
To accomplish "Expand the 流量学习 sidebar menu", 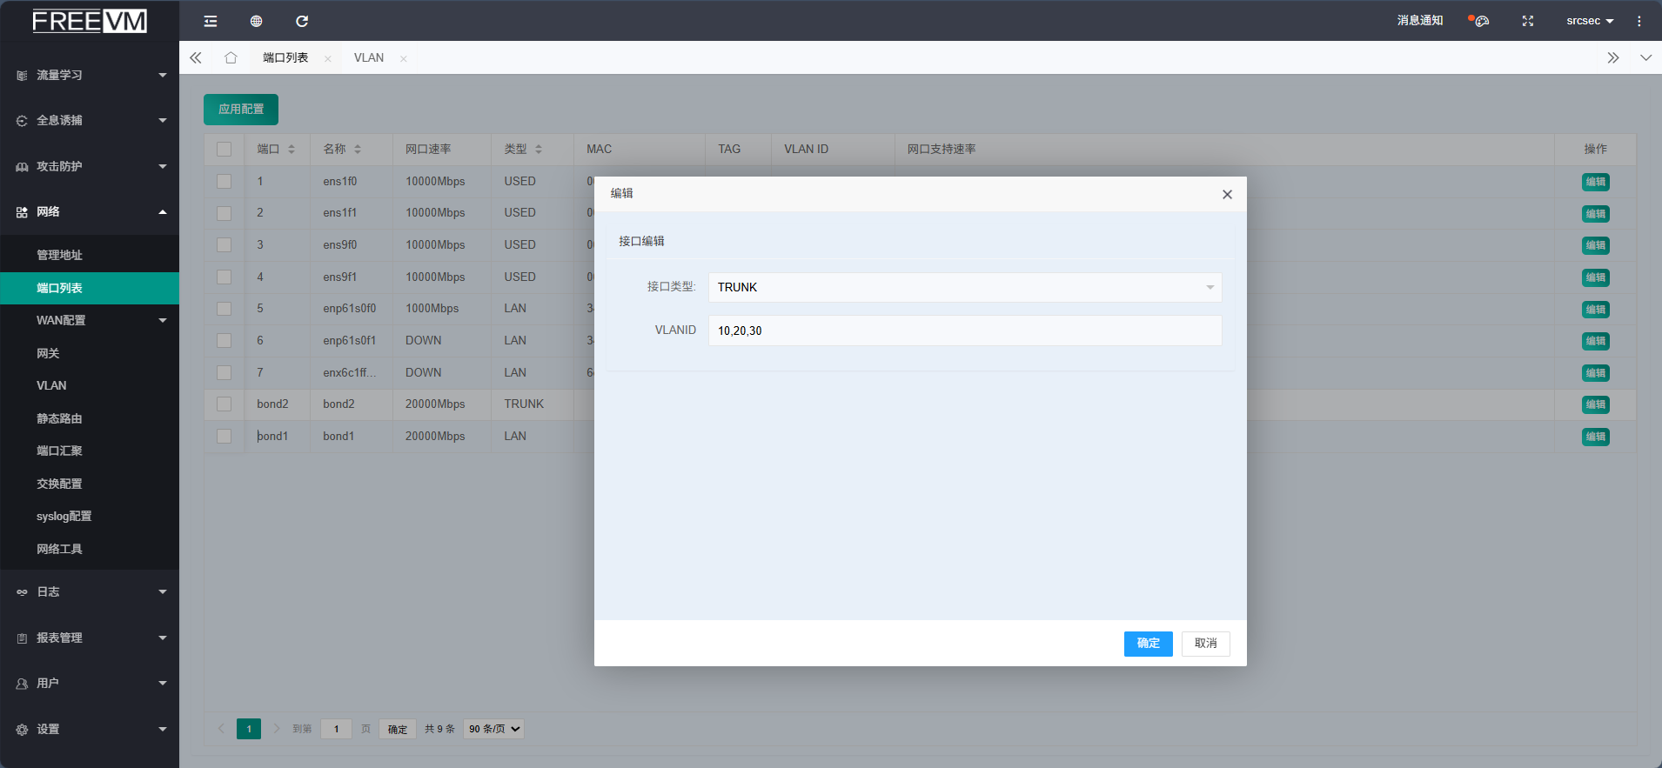I will [90, 75].
